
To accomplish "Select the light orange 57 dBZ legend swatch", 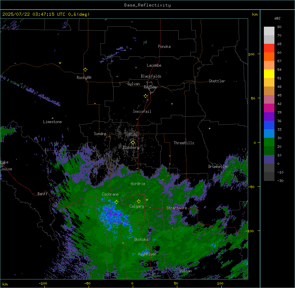I will (x=269, y=65).
